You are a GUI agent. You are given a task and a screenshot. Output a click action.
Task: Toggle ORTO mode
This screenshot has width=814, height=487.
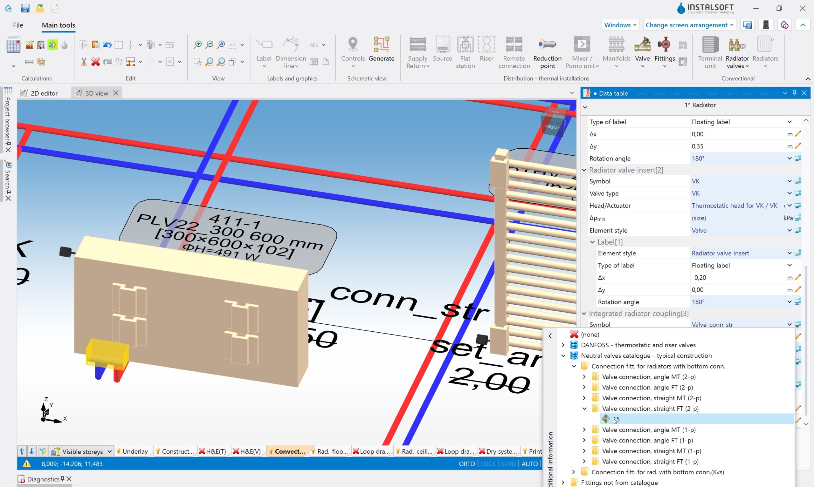point(467,464)
